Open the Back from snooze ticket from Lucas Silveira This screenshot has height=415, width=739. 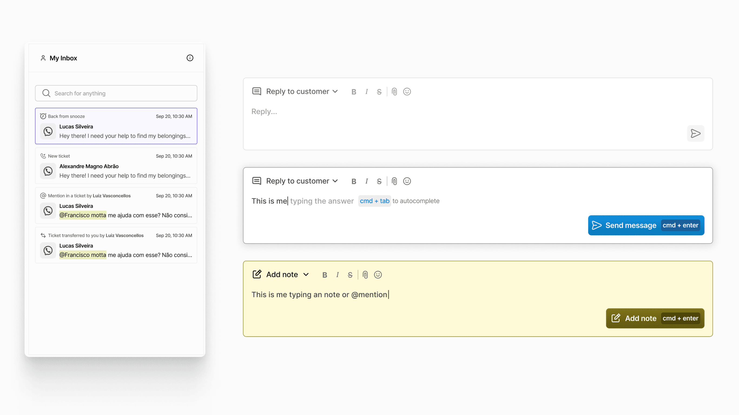tap(116, 126)
